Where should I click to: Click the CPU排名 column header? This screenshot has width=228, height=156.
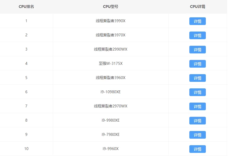tap(26, 7)
